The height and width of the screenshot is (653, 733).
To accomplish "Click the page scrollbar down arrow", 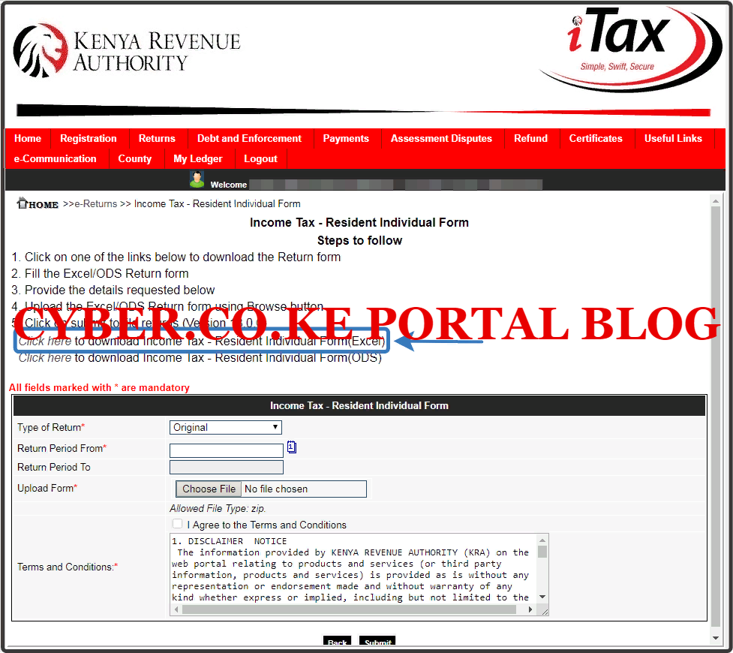I will point(715,638).
